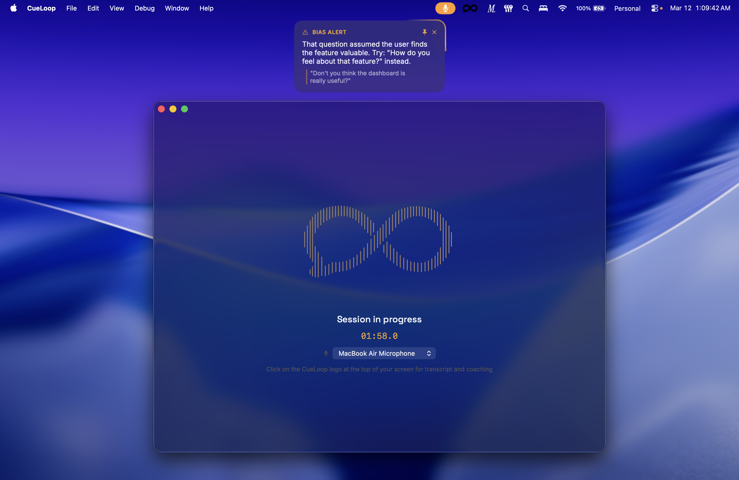Viewport: 739px width, 480px height.
Task: Open the View menu
Action: [x=116, y=8]
